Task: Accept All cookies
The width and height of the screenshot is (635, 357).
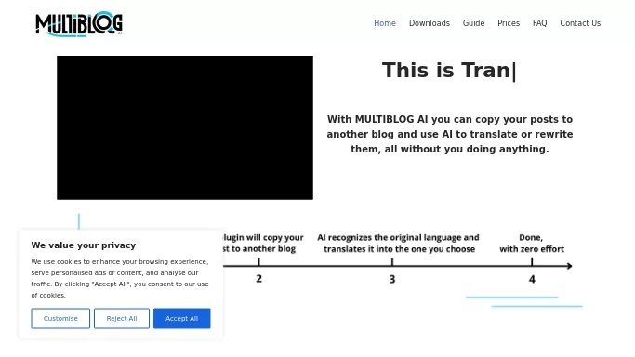Action: 182,318
